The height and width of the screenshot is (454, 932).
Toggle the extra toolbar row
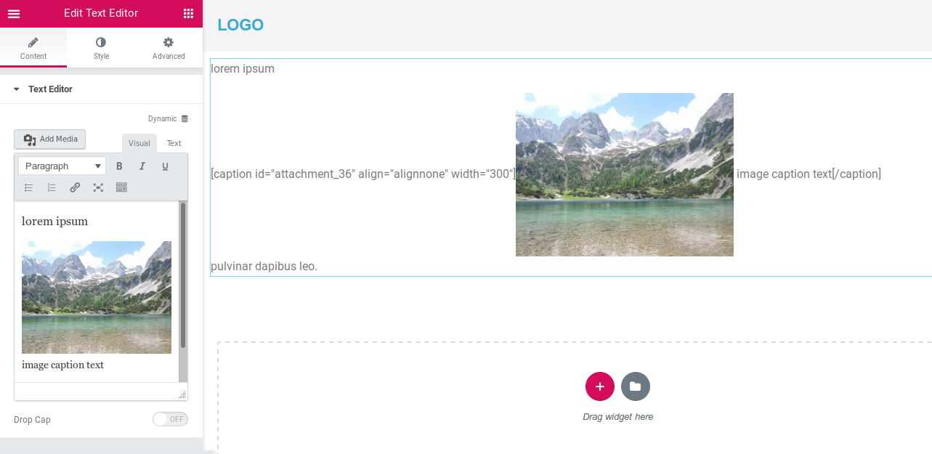click(121, 187)
